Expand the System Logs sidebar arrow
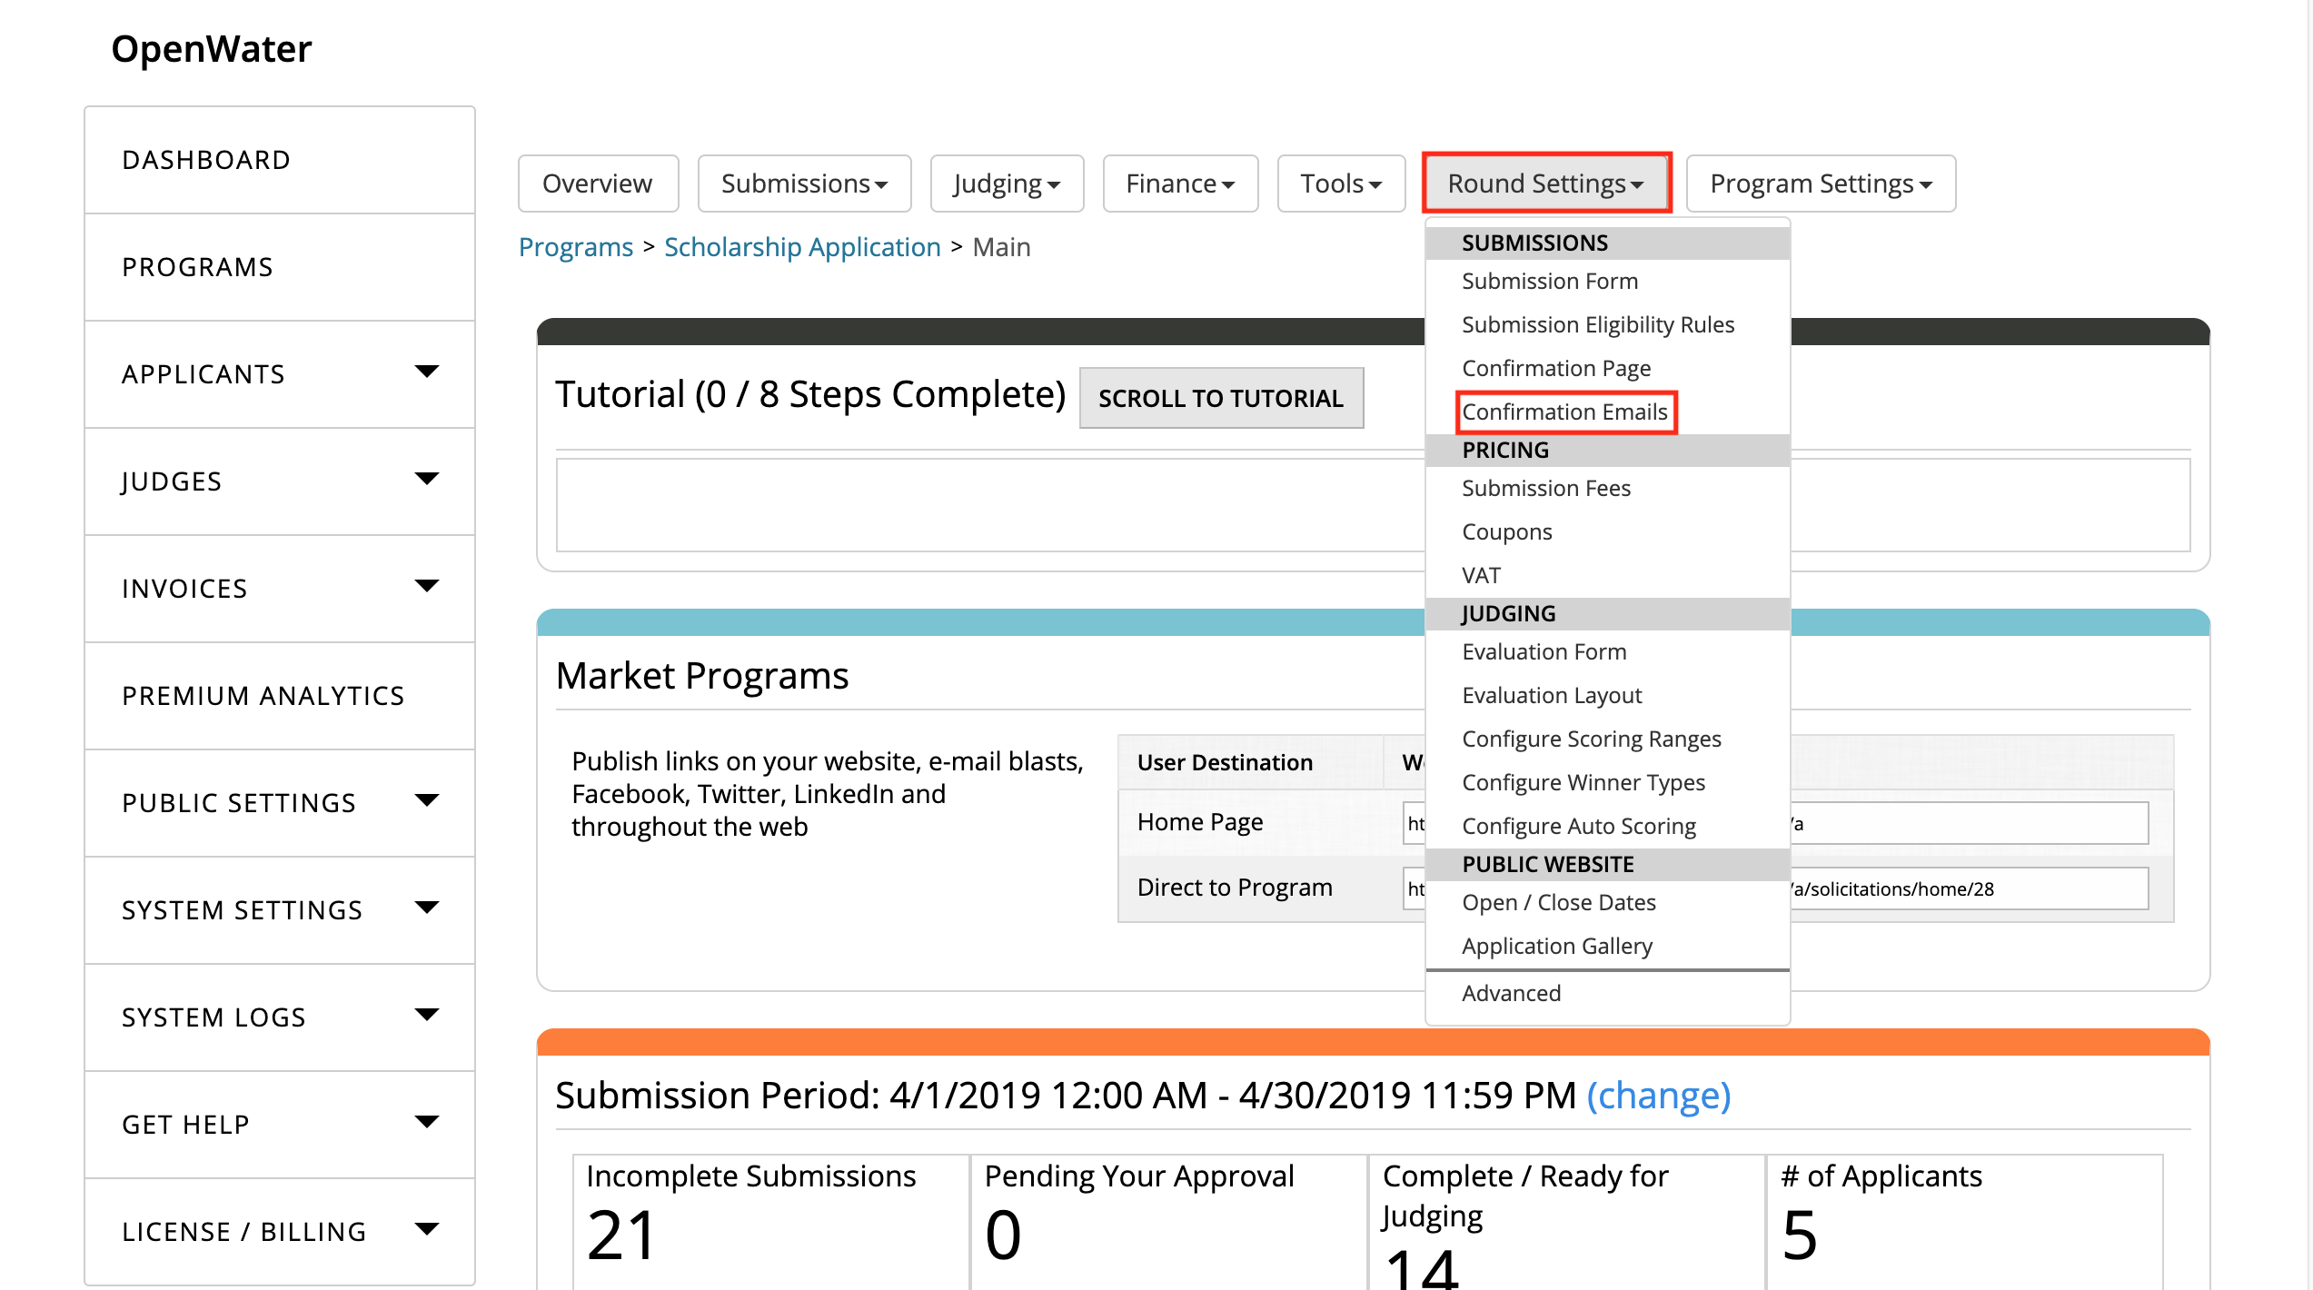The width and height of the screenshot is (2313, 1290). tap(426, 1015)
